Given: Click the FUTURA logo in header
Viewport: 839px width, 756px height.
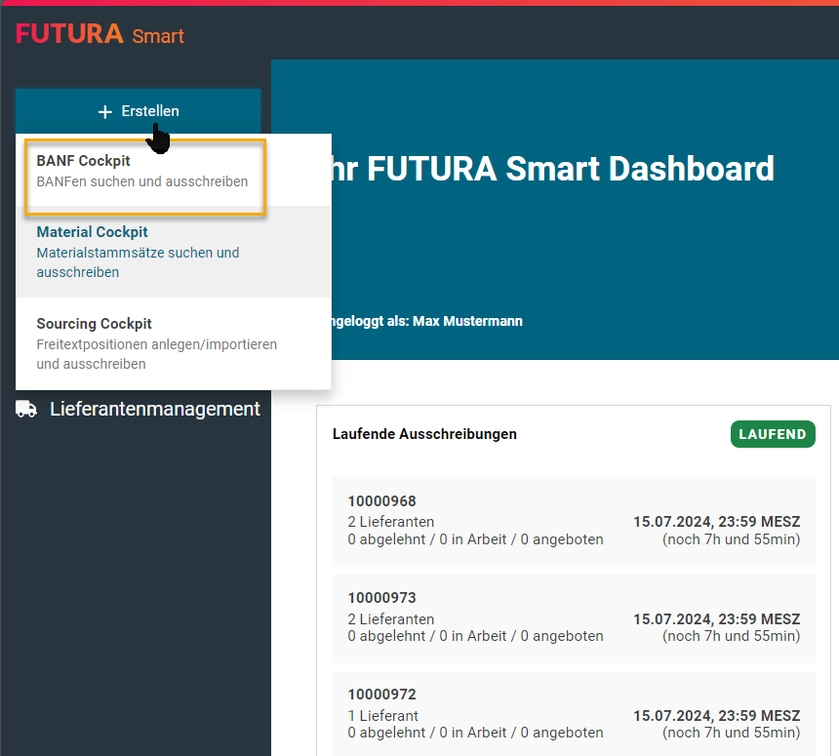Looking at the screenshot, I should (x=69, y=34).
